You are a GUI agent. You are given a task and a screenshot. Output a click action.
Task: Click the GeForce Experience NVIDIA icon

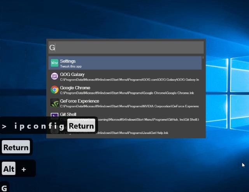[x=54, y=103]
